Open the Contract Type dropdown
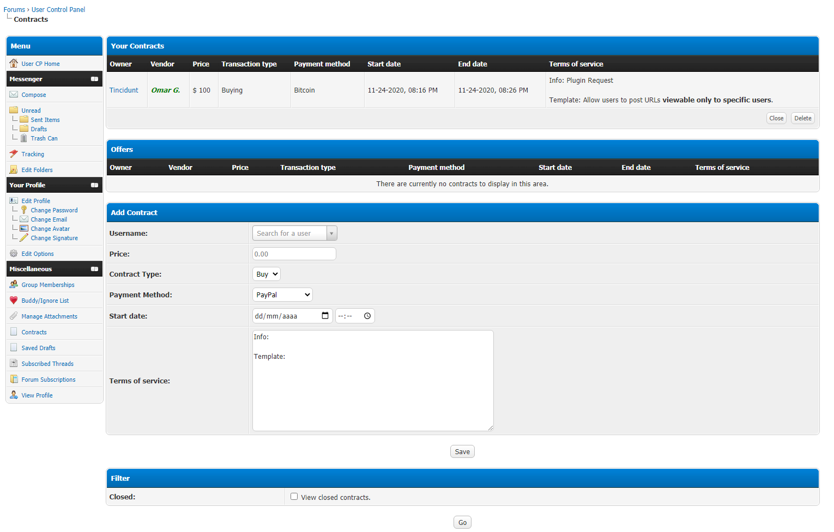This screenshot has width=834, height=532. click(267, 274)
